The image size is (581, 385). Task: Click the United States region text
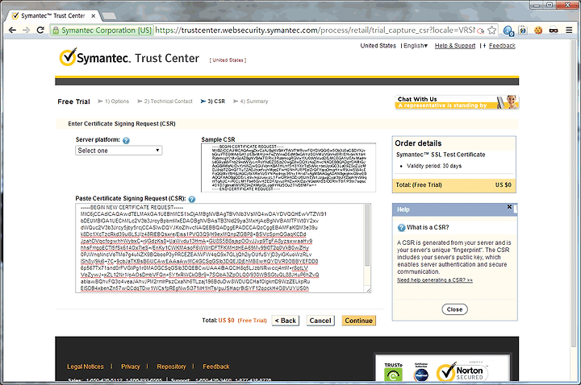click(x=378, y=46)
